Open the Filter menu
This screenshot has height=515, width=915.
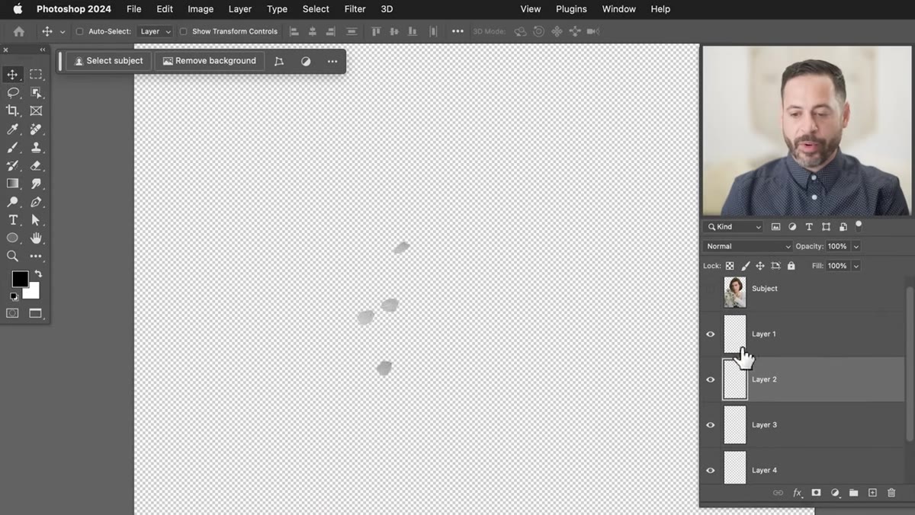coord(355,9)
